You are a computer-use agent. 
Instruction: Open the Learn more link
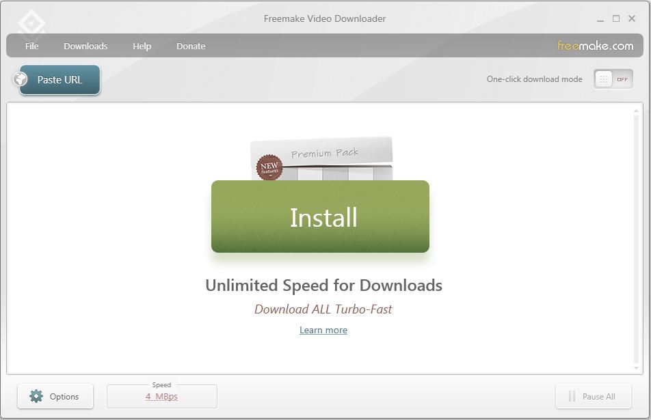[323, 330]
